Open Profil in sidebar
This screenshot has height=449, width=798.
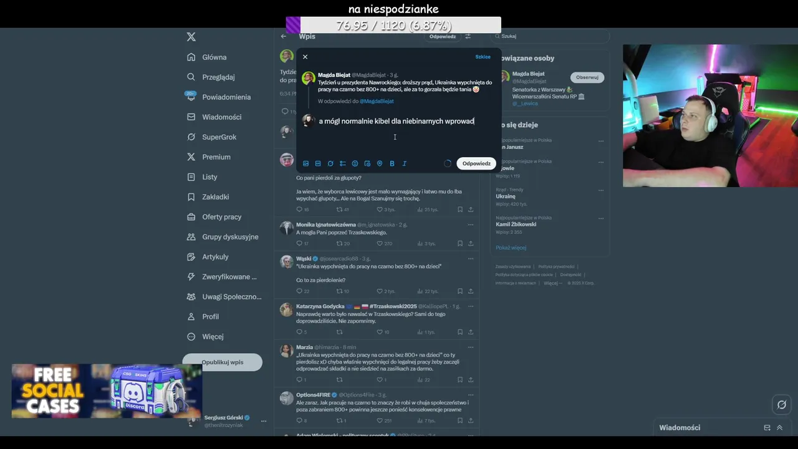coord(203,316)
